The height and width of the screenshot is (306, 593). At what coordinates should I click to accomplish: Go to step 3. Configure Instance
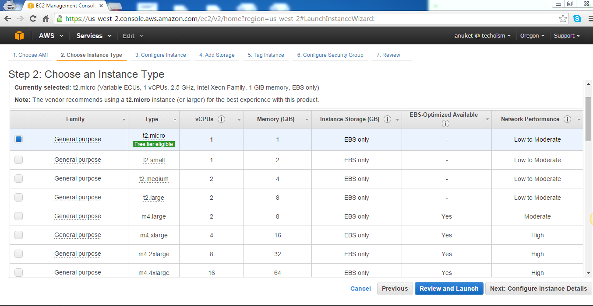[161, 55]
